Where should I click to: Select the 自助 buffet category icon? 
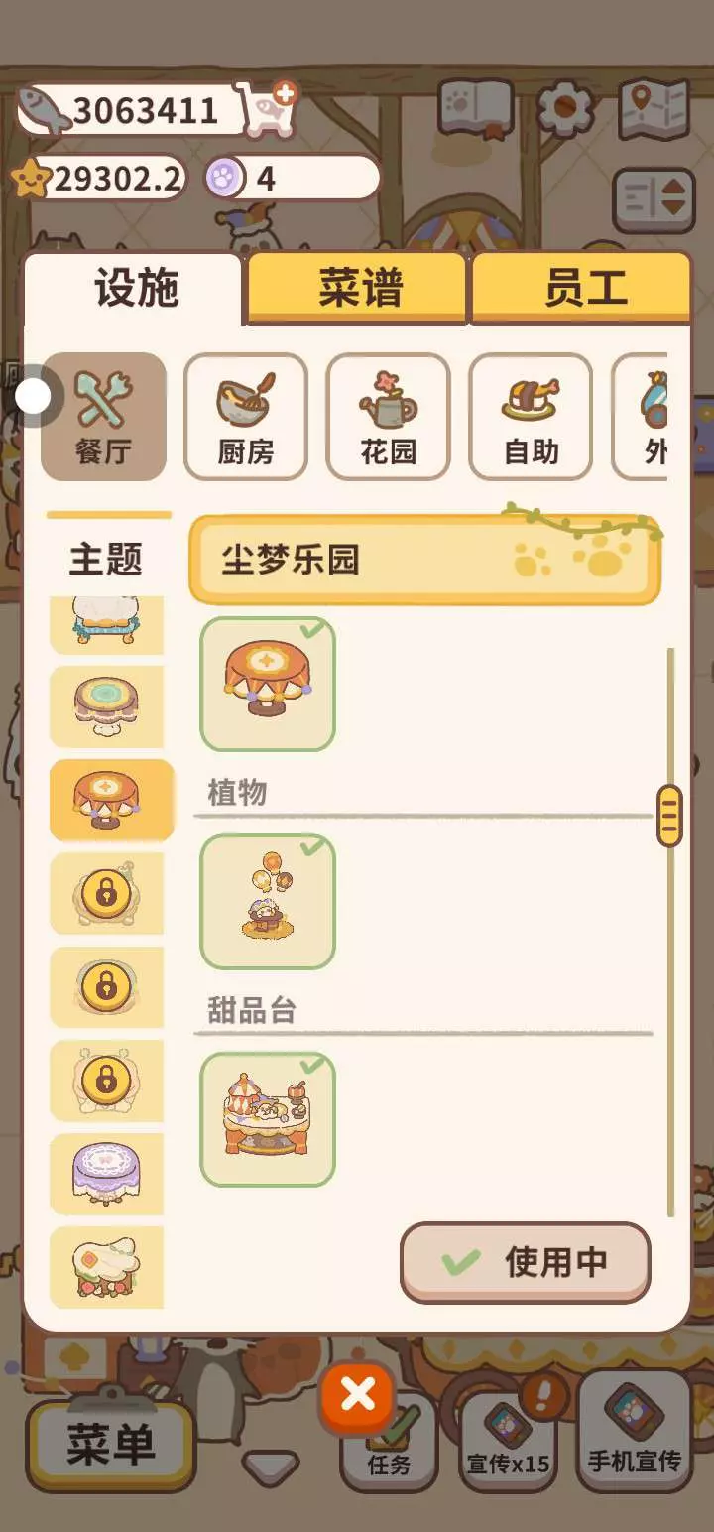(531, 417)
